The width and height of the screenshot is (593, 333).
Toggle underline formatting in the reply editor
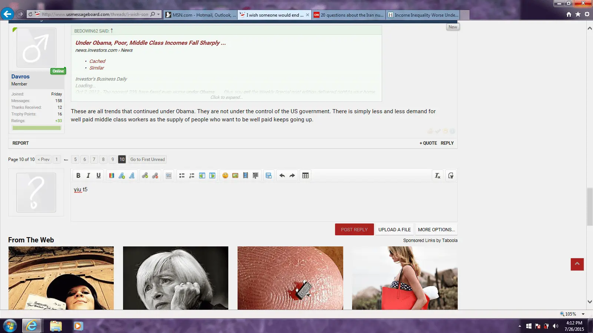point(99,175)
